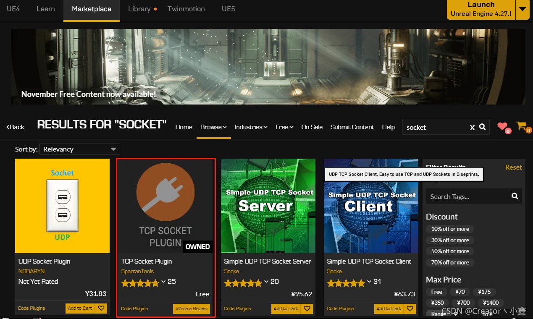This screenshot has width=533, height=319.
Task: Set max price filter to ¥1400
Action: click(491, 302)
